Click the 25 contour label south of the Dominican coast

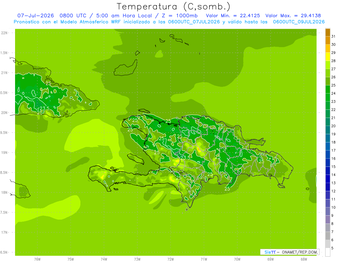(x=227, y=189)
